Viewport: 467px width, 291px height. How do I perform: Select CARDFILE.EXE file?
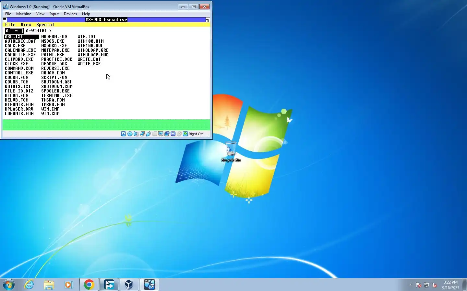coord(20,55)
